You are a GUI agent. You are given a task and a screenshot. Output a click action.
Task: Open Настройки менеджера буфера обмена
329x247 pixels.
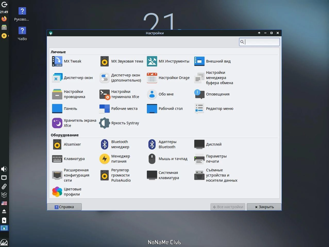click(214, 78)
